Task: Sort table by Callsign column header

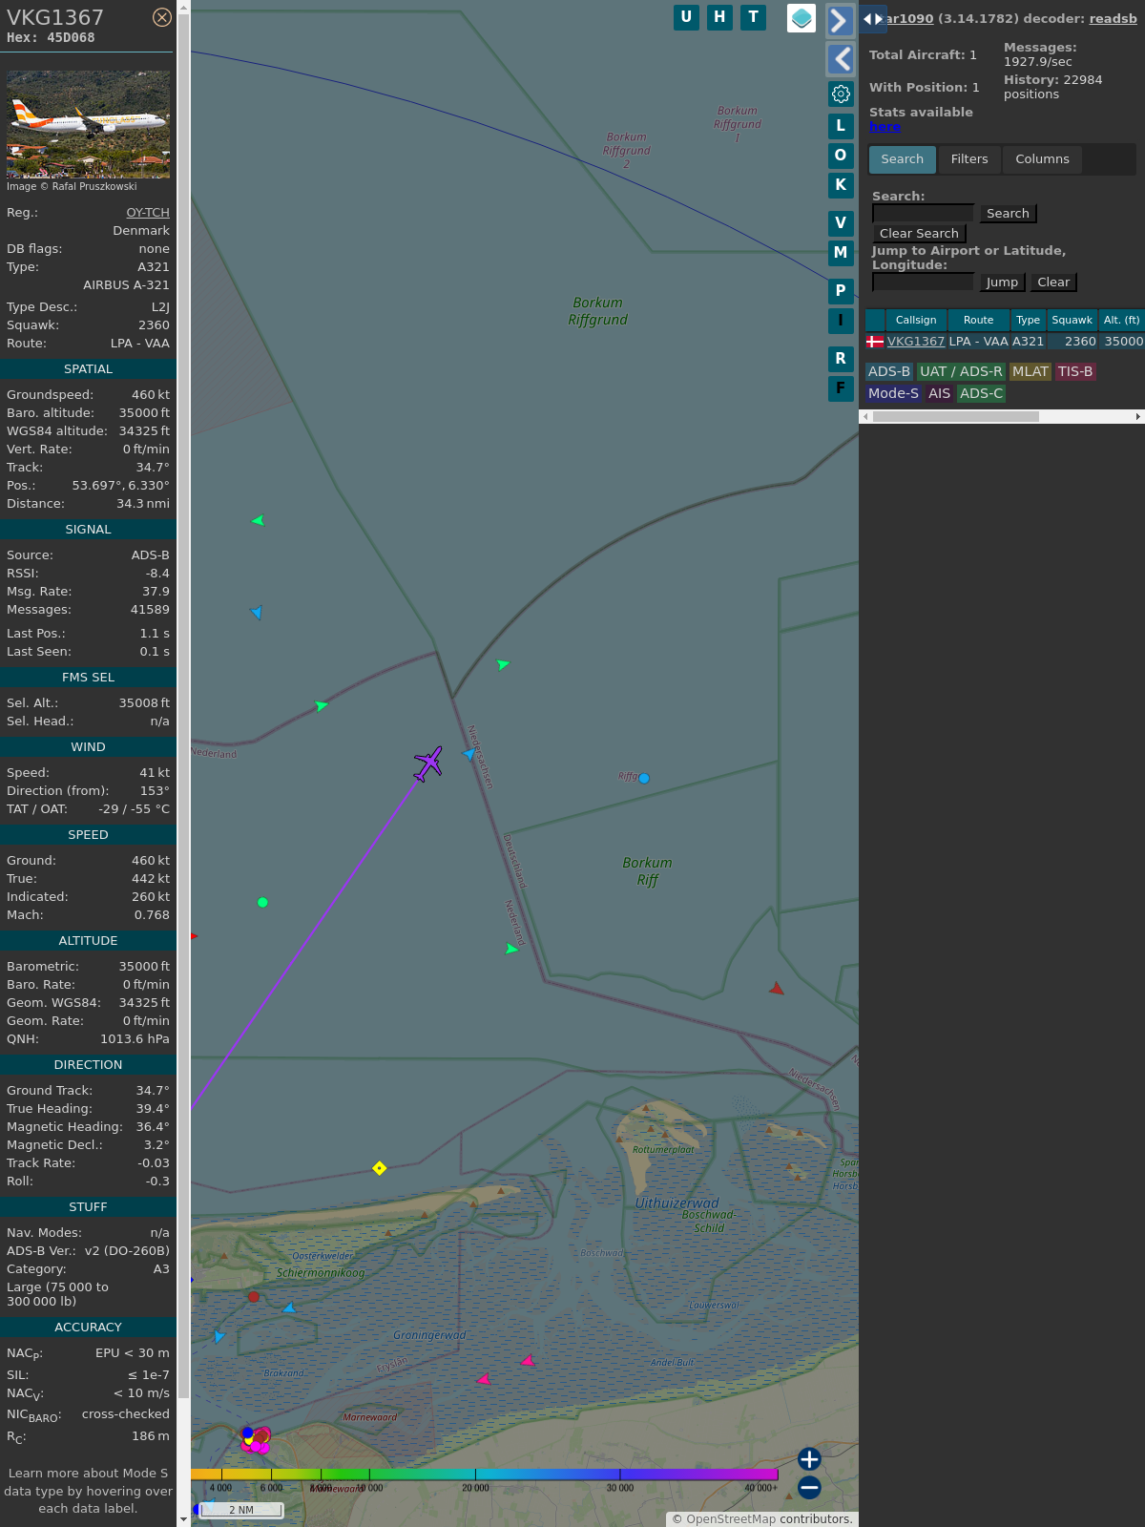Action: point(915,320)
